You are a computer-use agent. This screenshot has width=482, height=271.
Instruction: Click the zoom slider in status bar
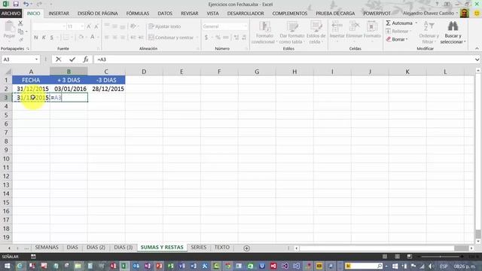tap(441, 256)
